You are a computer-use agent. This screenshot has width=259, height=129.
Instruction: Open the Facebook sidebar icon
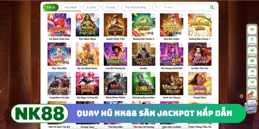252,40
